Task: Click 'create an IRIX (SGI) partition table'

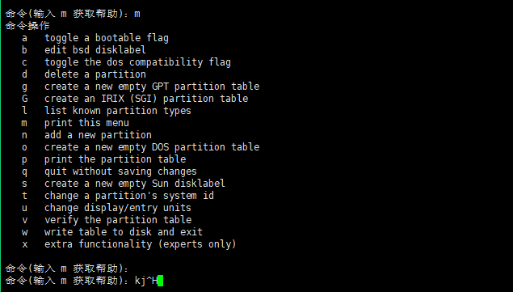Action: click(x=146, y=99)
